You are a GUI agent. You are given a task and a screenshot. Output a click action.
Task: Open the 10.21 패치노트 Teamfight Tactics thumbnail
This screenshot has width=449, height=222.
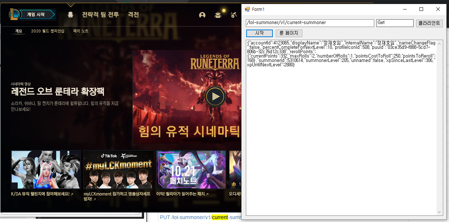coord(191,170)
